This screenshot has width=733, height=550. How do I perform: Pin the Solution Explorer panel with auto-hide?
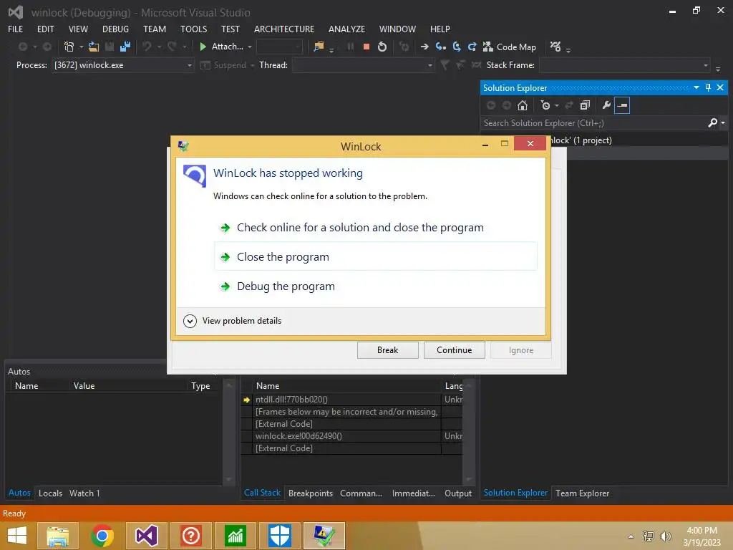[x=708, y=87]
